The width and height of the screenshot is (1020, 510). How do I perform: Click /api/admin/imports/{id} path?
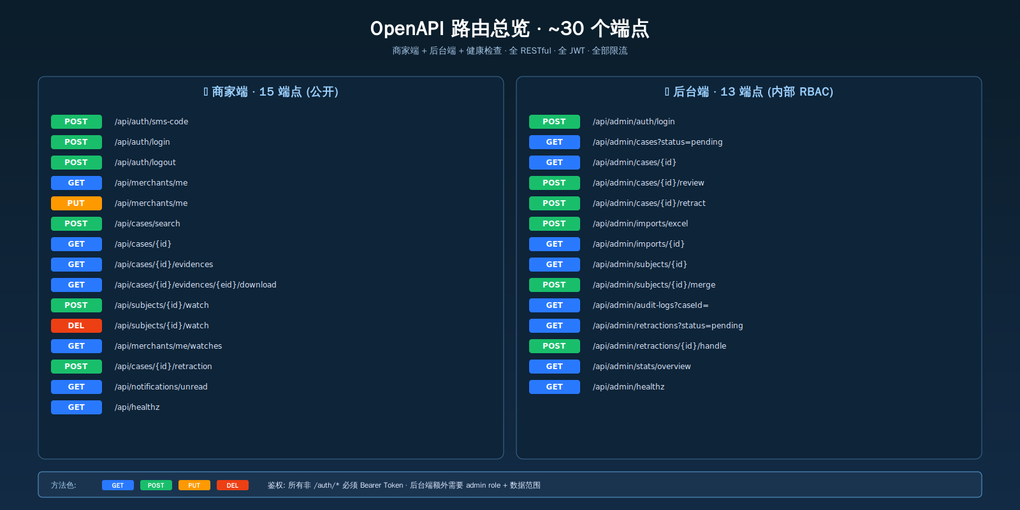pyautogui.click(x=639, y=244)
